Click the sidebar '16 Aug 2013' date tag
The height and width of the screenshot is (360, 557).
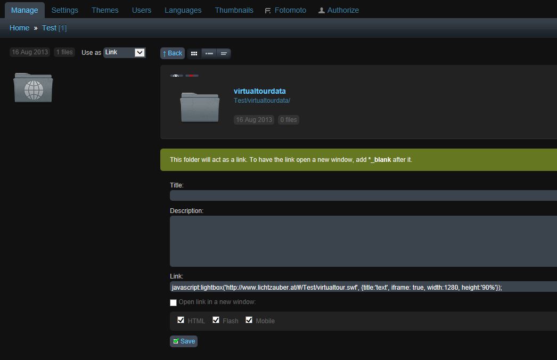coord(30,52)
